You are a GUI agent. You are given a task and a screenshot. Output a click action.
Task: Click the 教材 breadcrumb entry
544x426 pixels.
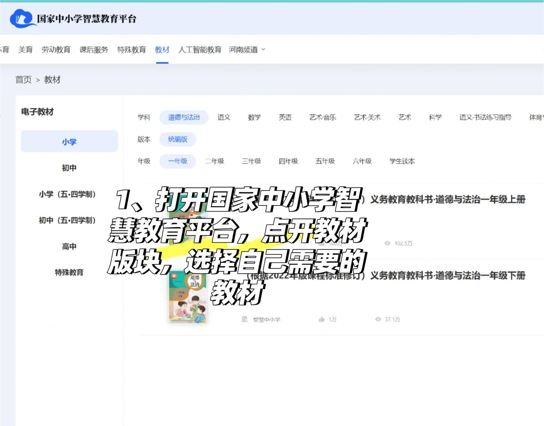(52, 80)
